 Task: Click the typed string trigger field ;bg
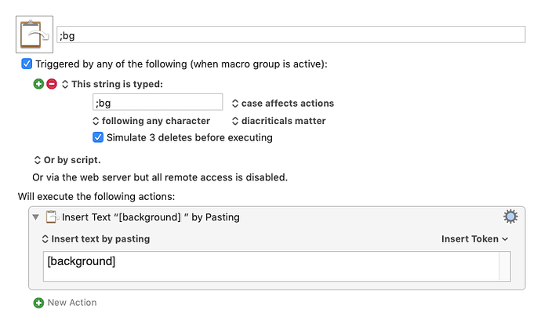158,102
